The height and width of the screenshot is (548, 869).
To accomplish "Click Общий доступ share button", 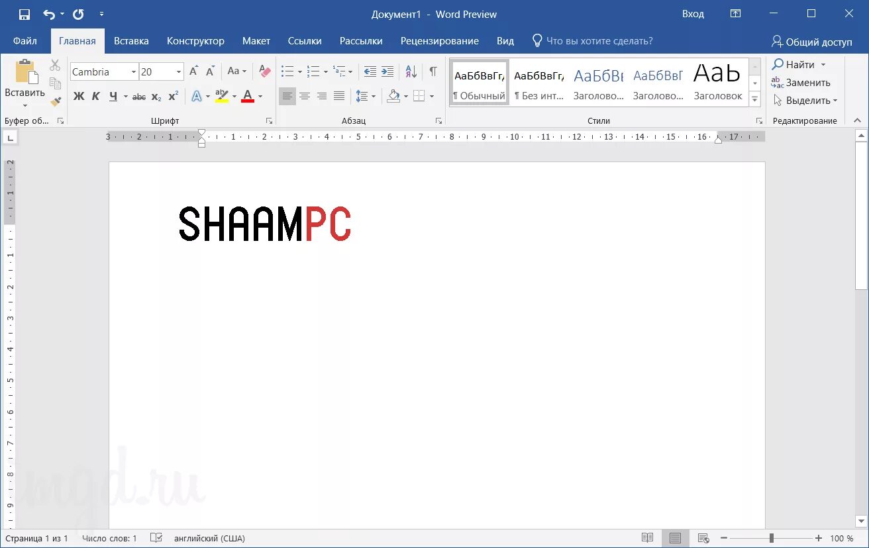I will click(812, 41).
